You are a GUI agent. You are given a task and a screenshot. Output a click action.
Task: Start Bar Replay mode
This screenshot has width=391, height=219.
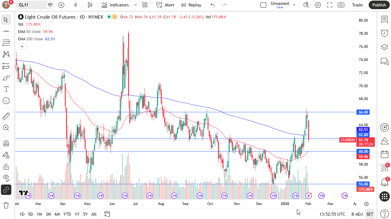[x=191, y=5]
